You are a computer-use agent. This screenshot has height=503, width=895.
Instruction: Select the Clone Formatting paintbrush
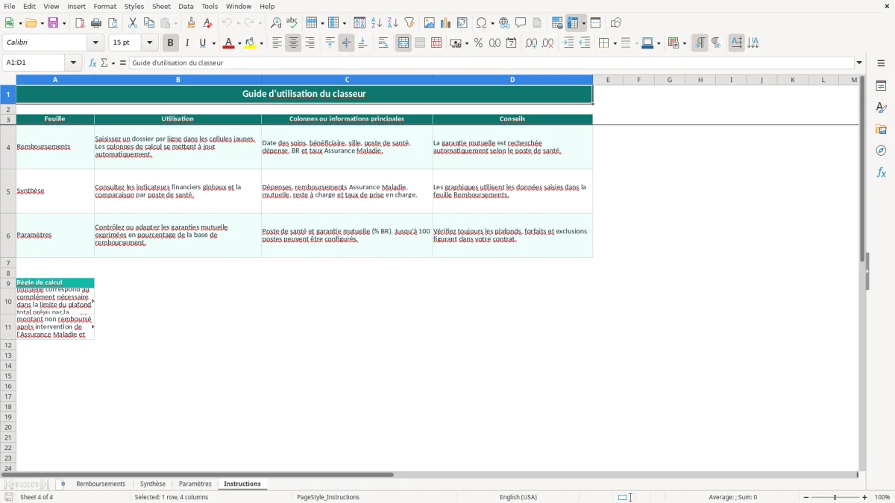[191, 23]
